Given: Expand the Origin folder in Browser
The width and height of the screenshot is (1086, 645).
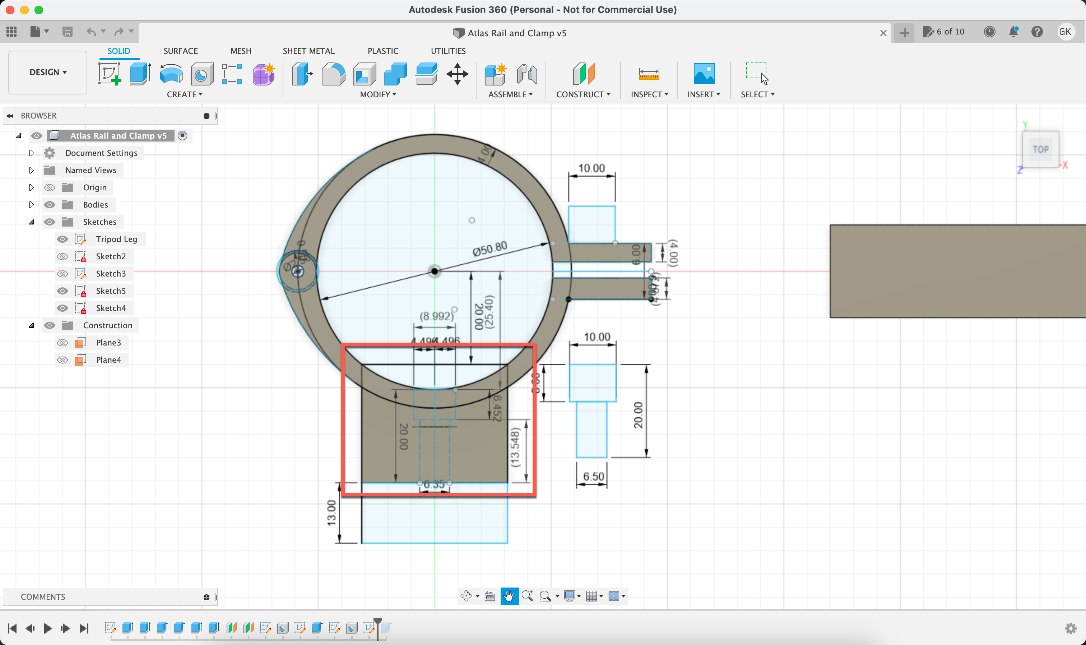Looking at the screenshot, I should (x=31, y=187).
